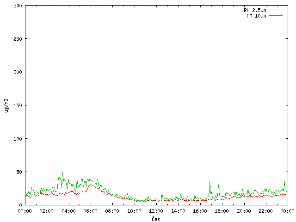Click the PM 10um legend label
The height and width of the screenshot is (222, 296).
256,16
